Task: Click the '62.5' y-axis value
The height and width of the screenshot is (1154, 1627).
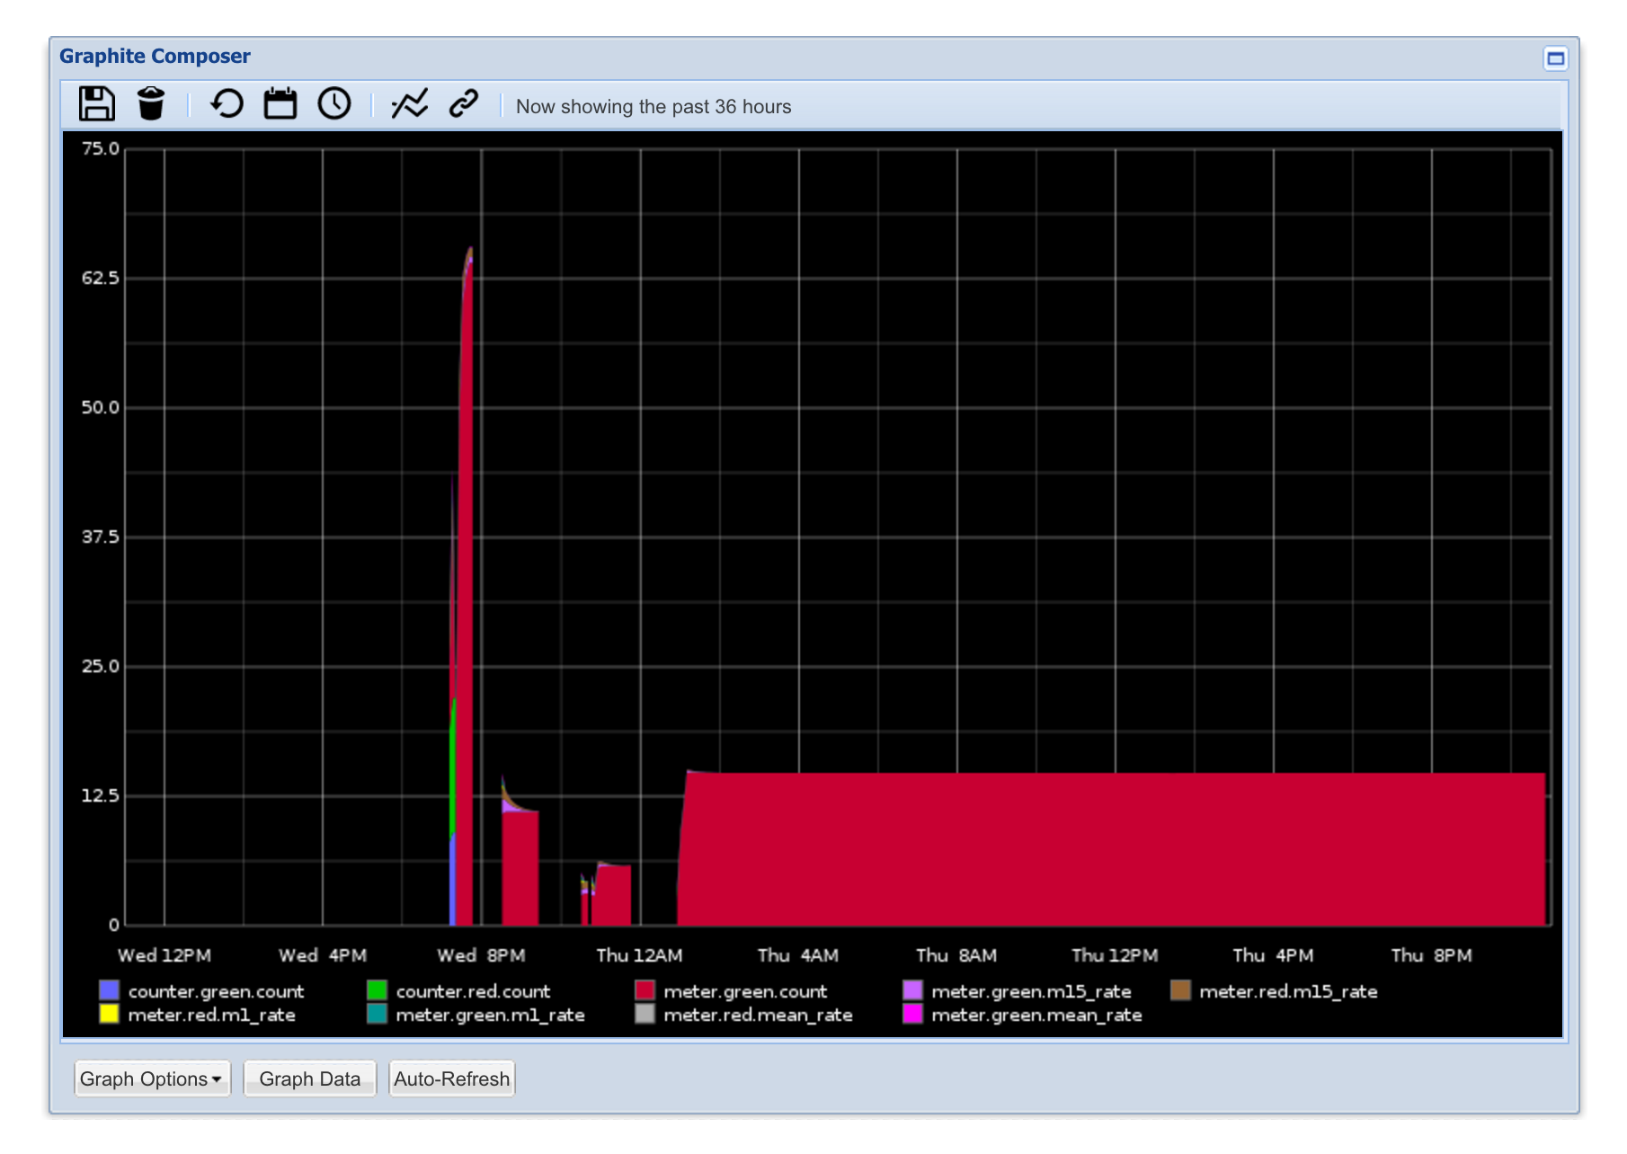Action: [x=101, y=278]
